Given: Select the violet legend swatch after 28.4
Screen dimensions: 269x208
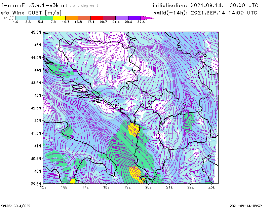Looking at the screenshot, I should 134,18.
